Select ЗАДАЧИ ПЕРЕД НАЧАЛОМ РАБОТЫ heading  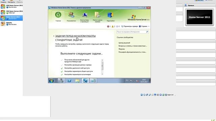click(x=75, y=36)
